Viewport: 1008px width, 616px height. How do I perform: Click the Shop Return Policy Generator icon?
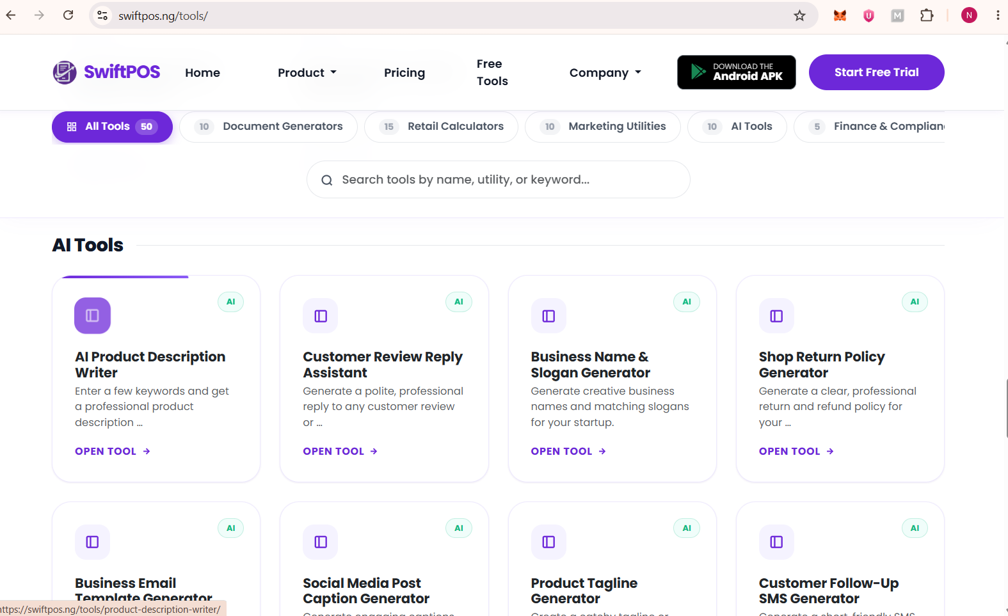pos(776,316)
